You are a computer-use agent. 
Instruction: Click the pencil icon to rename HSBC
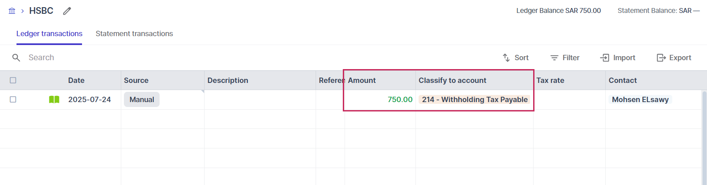click(x=67, y=11)
